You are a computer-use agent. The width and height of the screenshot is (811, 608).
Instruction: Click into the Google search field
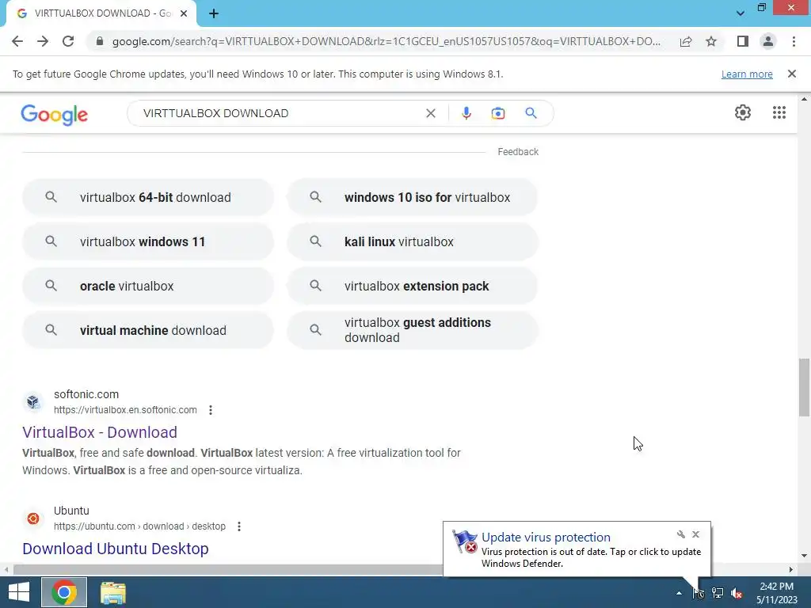click(280, 113)
